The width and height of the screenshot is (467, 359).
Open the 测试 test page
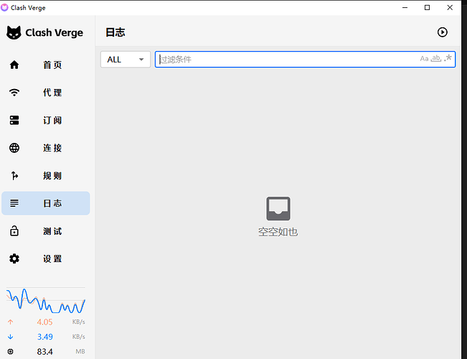(x=46, y=231)
